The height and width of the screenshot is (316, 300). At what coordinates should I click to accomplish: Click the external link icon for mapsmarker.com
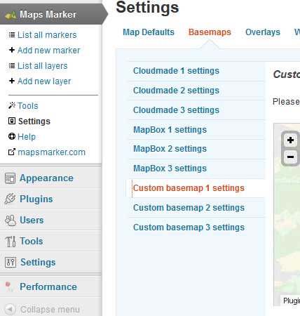click(x=12, y=152)
